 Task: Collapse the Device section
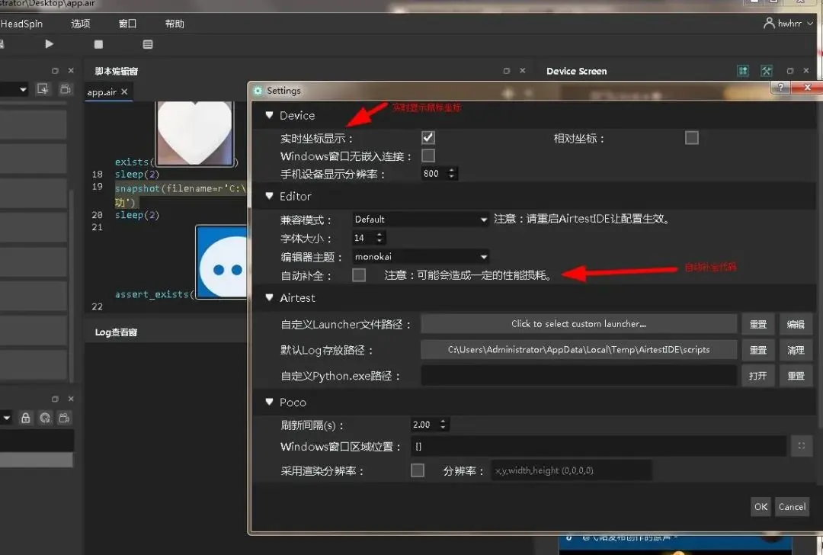click(x=269, y=115)
